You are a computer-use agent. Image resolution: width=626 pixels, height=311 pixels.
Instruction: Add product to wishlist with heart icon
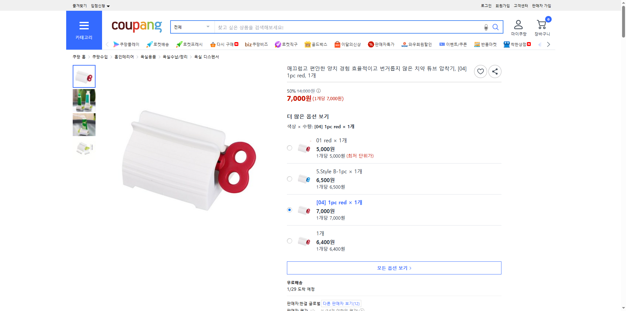(480, 71)
